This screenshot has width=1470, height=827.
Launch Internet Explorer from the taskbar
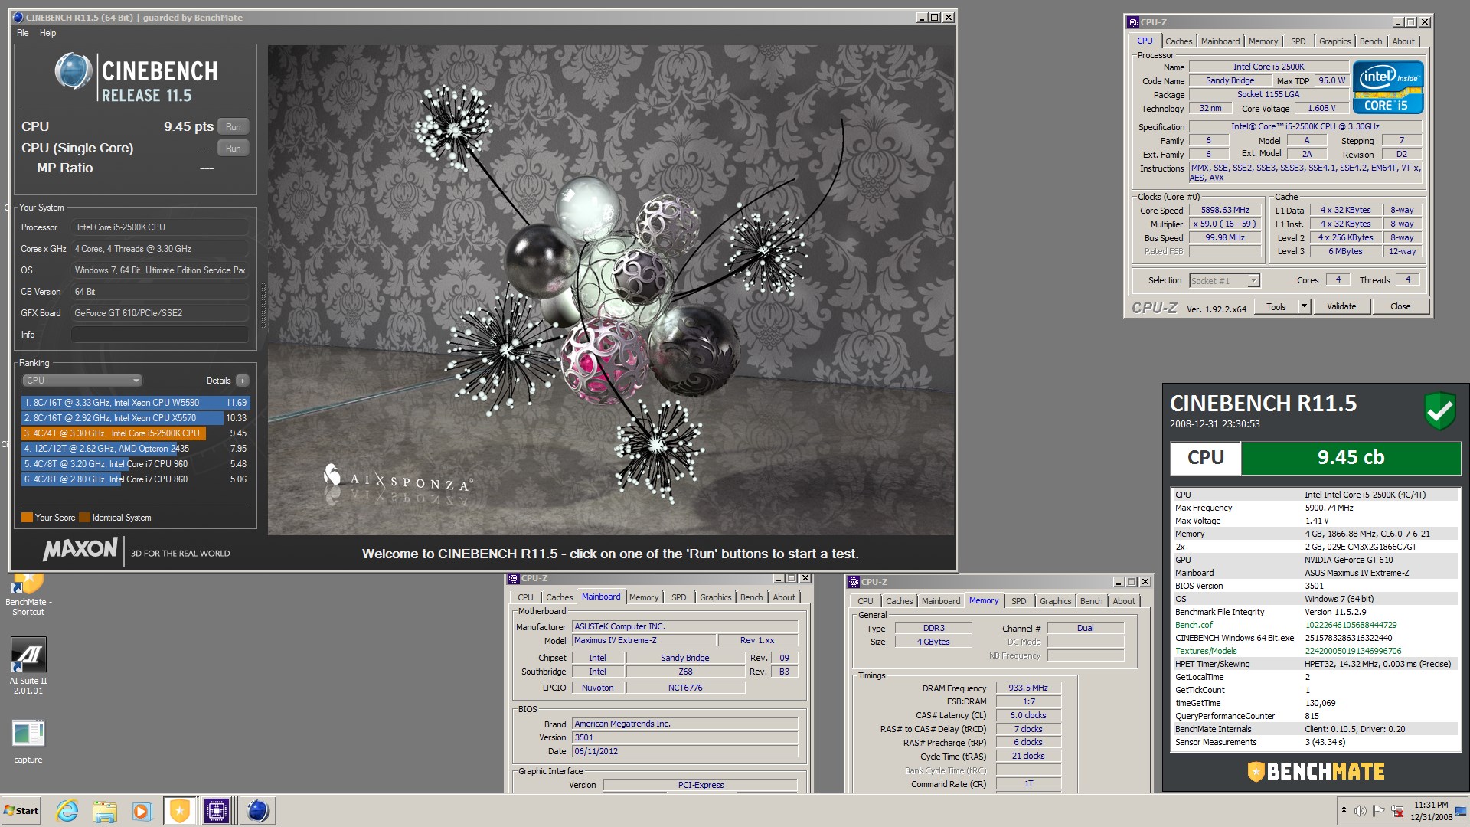click(67, 810)
